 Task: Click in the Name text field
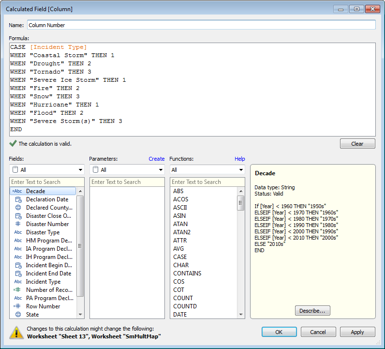coord(201,25)
